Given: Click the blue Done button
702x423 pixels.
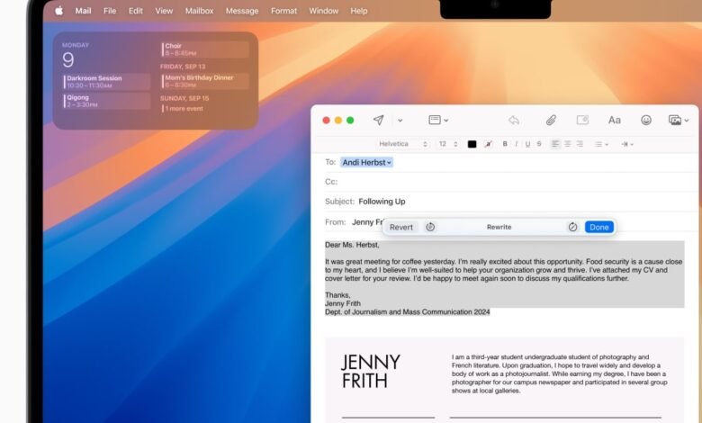Looking at the screenshot, I should [599, 227].
